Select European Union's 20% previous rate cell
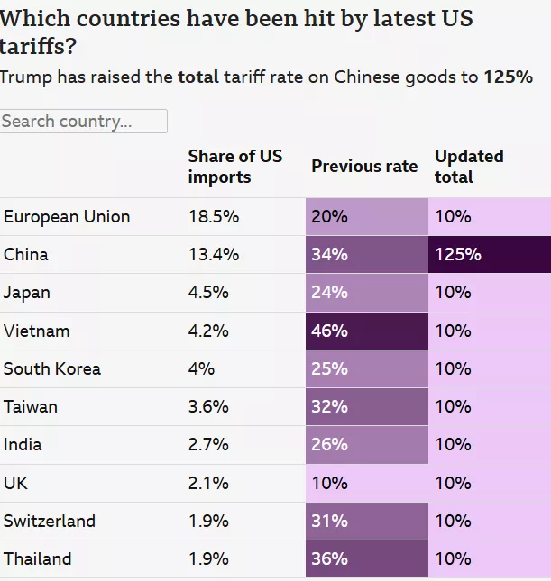The width and height of the screenshot is (551, 581). (367, 216)
